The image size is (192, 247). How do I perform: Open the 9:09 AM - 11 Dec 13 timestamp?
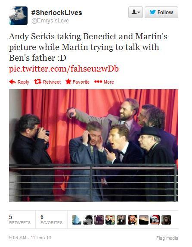tap(30, 238)
